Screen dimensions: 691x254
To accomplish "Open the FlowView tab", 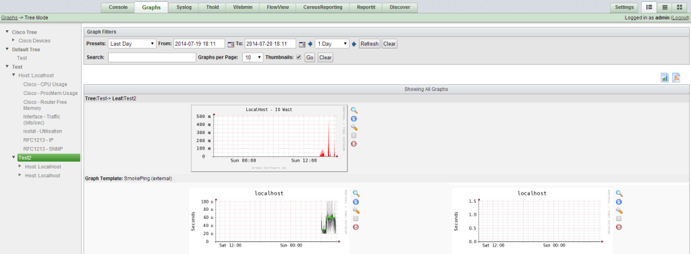I will [x=277, y=7].
